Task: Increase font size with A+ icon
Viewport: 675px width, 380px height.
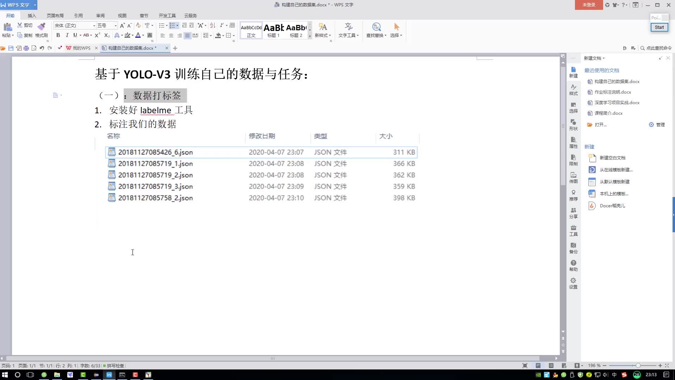Action: pos(122,25)
